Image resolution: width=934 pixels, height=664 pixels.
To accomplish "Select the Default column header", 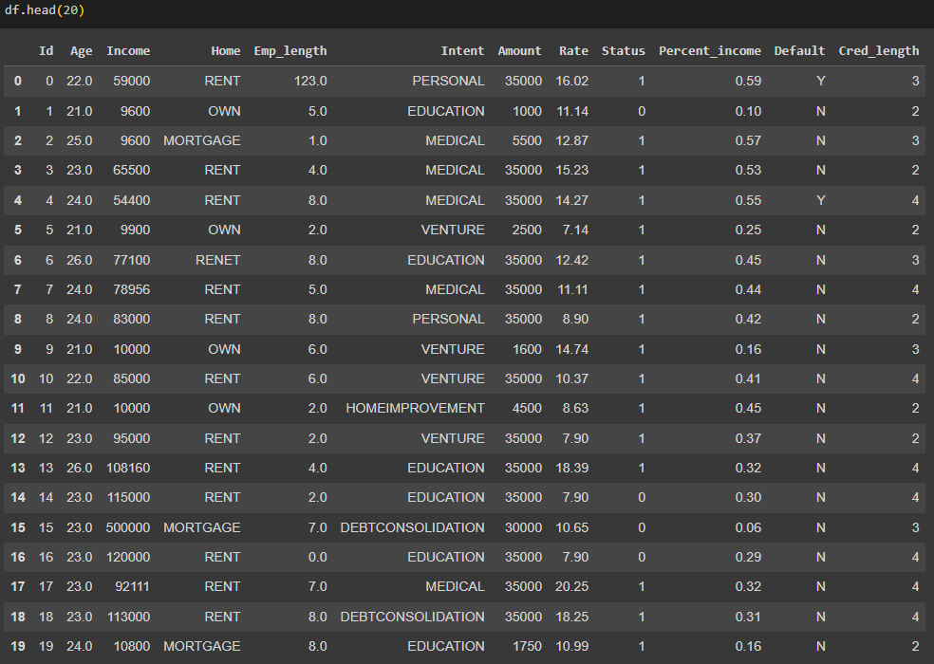I will point(799,50).
